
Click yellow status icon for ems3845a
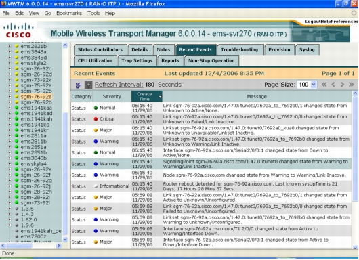16,51
